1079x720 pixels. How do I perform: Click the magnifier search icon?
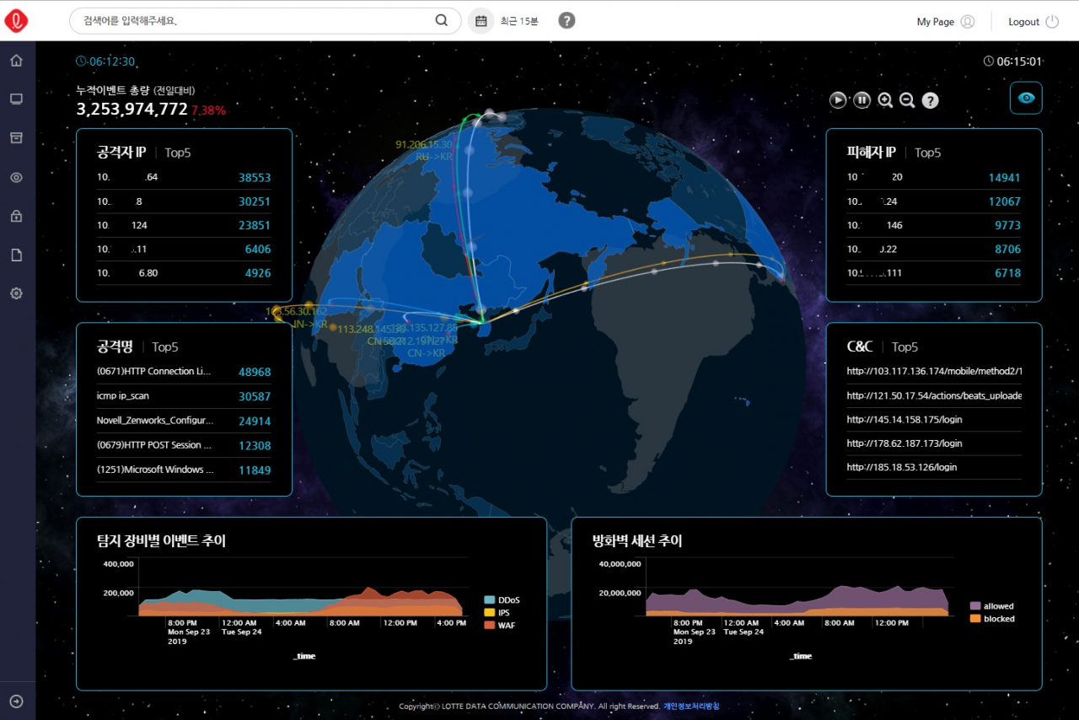[442, 21]
